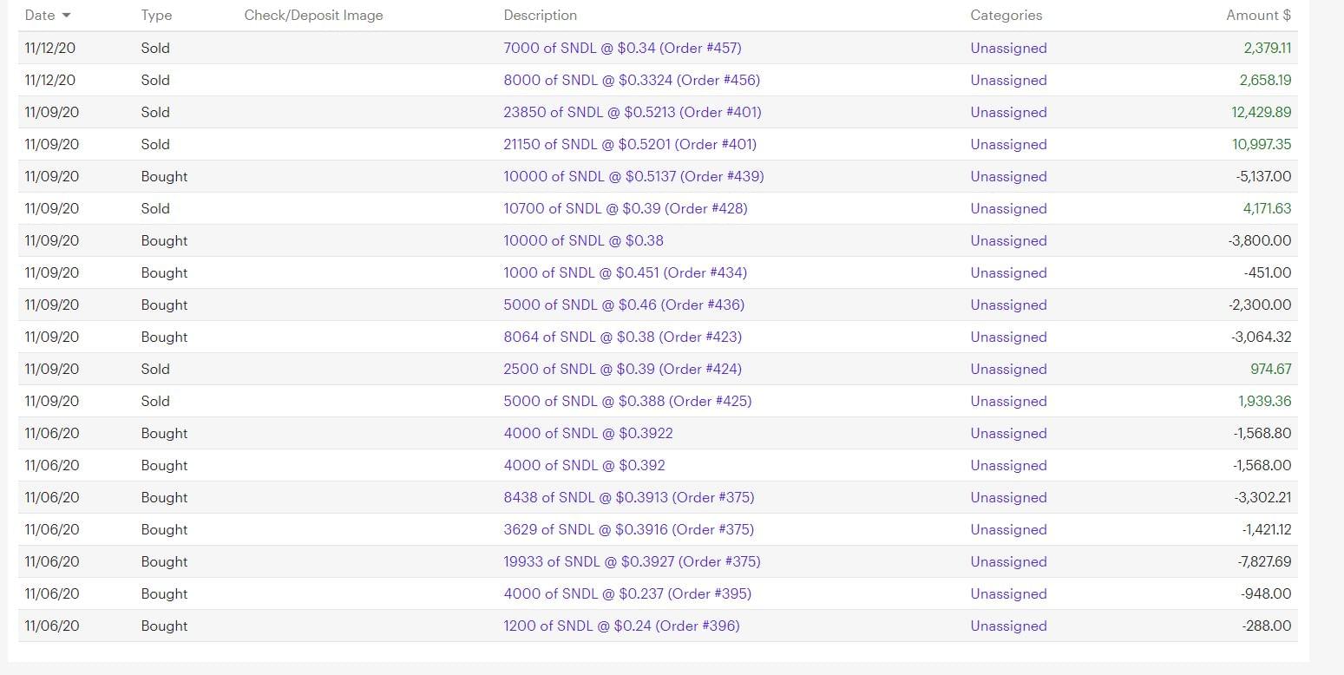1344x675 pixels.
Task: Open the 10000 of SNDL Order #439 transaction
Action: pos(633,177)
